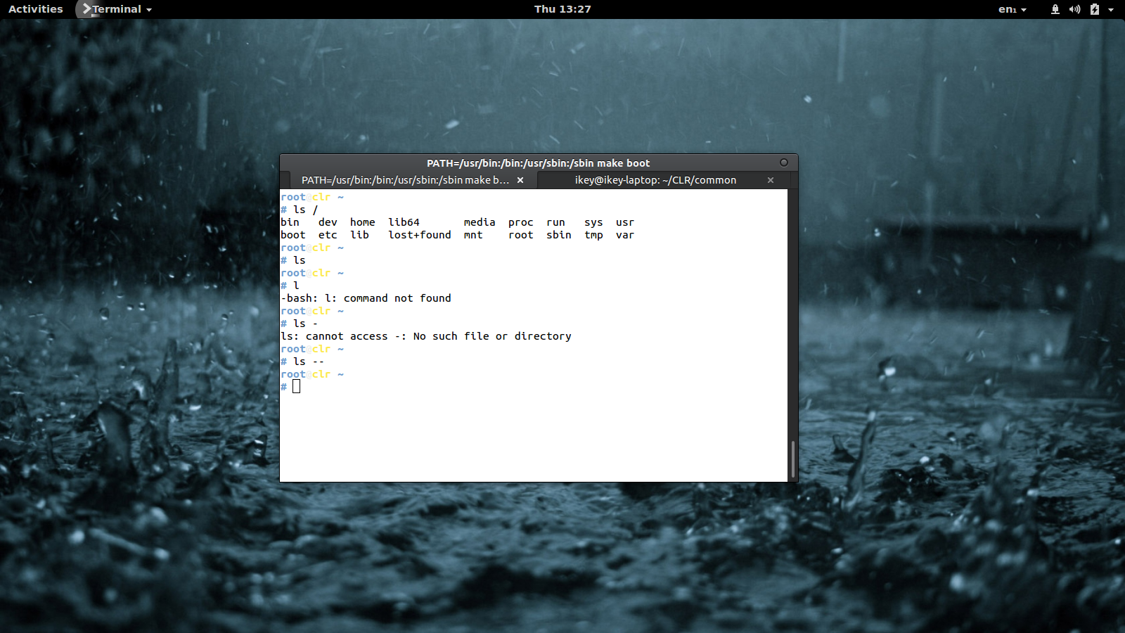Click the '-bash: l: command not found' line
This screenshot has height=633, width=1125.
coord(366,298)
